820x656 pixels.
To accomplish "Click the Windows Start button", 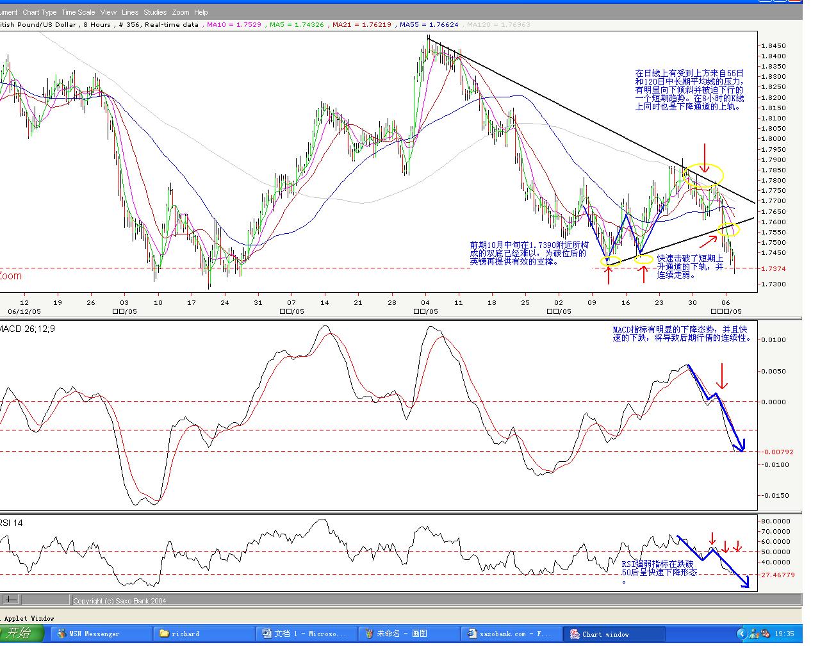I will click(22, 634).
